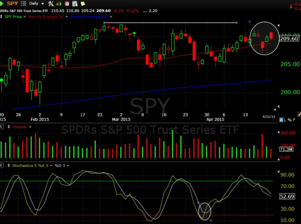This screenshot has width=301, height=224.
Task: Toggle the L logarithmic scale button
Action: point(285,120)
